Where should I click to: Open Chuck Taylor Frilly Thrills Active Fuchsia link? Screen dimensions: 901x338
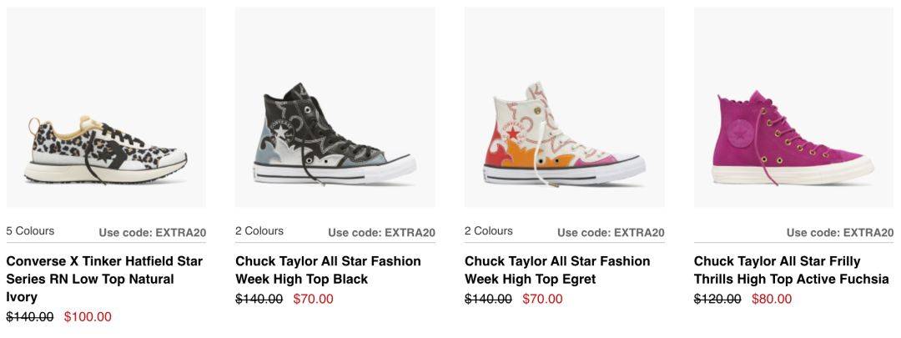pyautogui.click(x=791, y=270)
